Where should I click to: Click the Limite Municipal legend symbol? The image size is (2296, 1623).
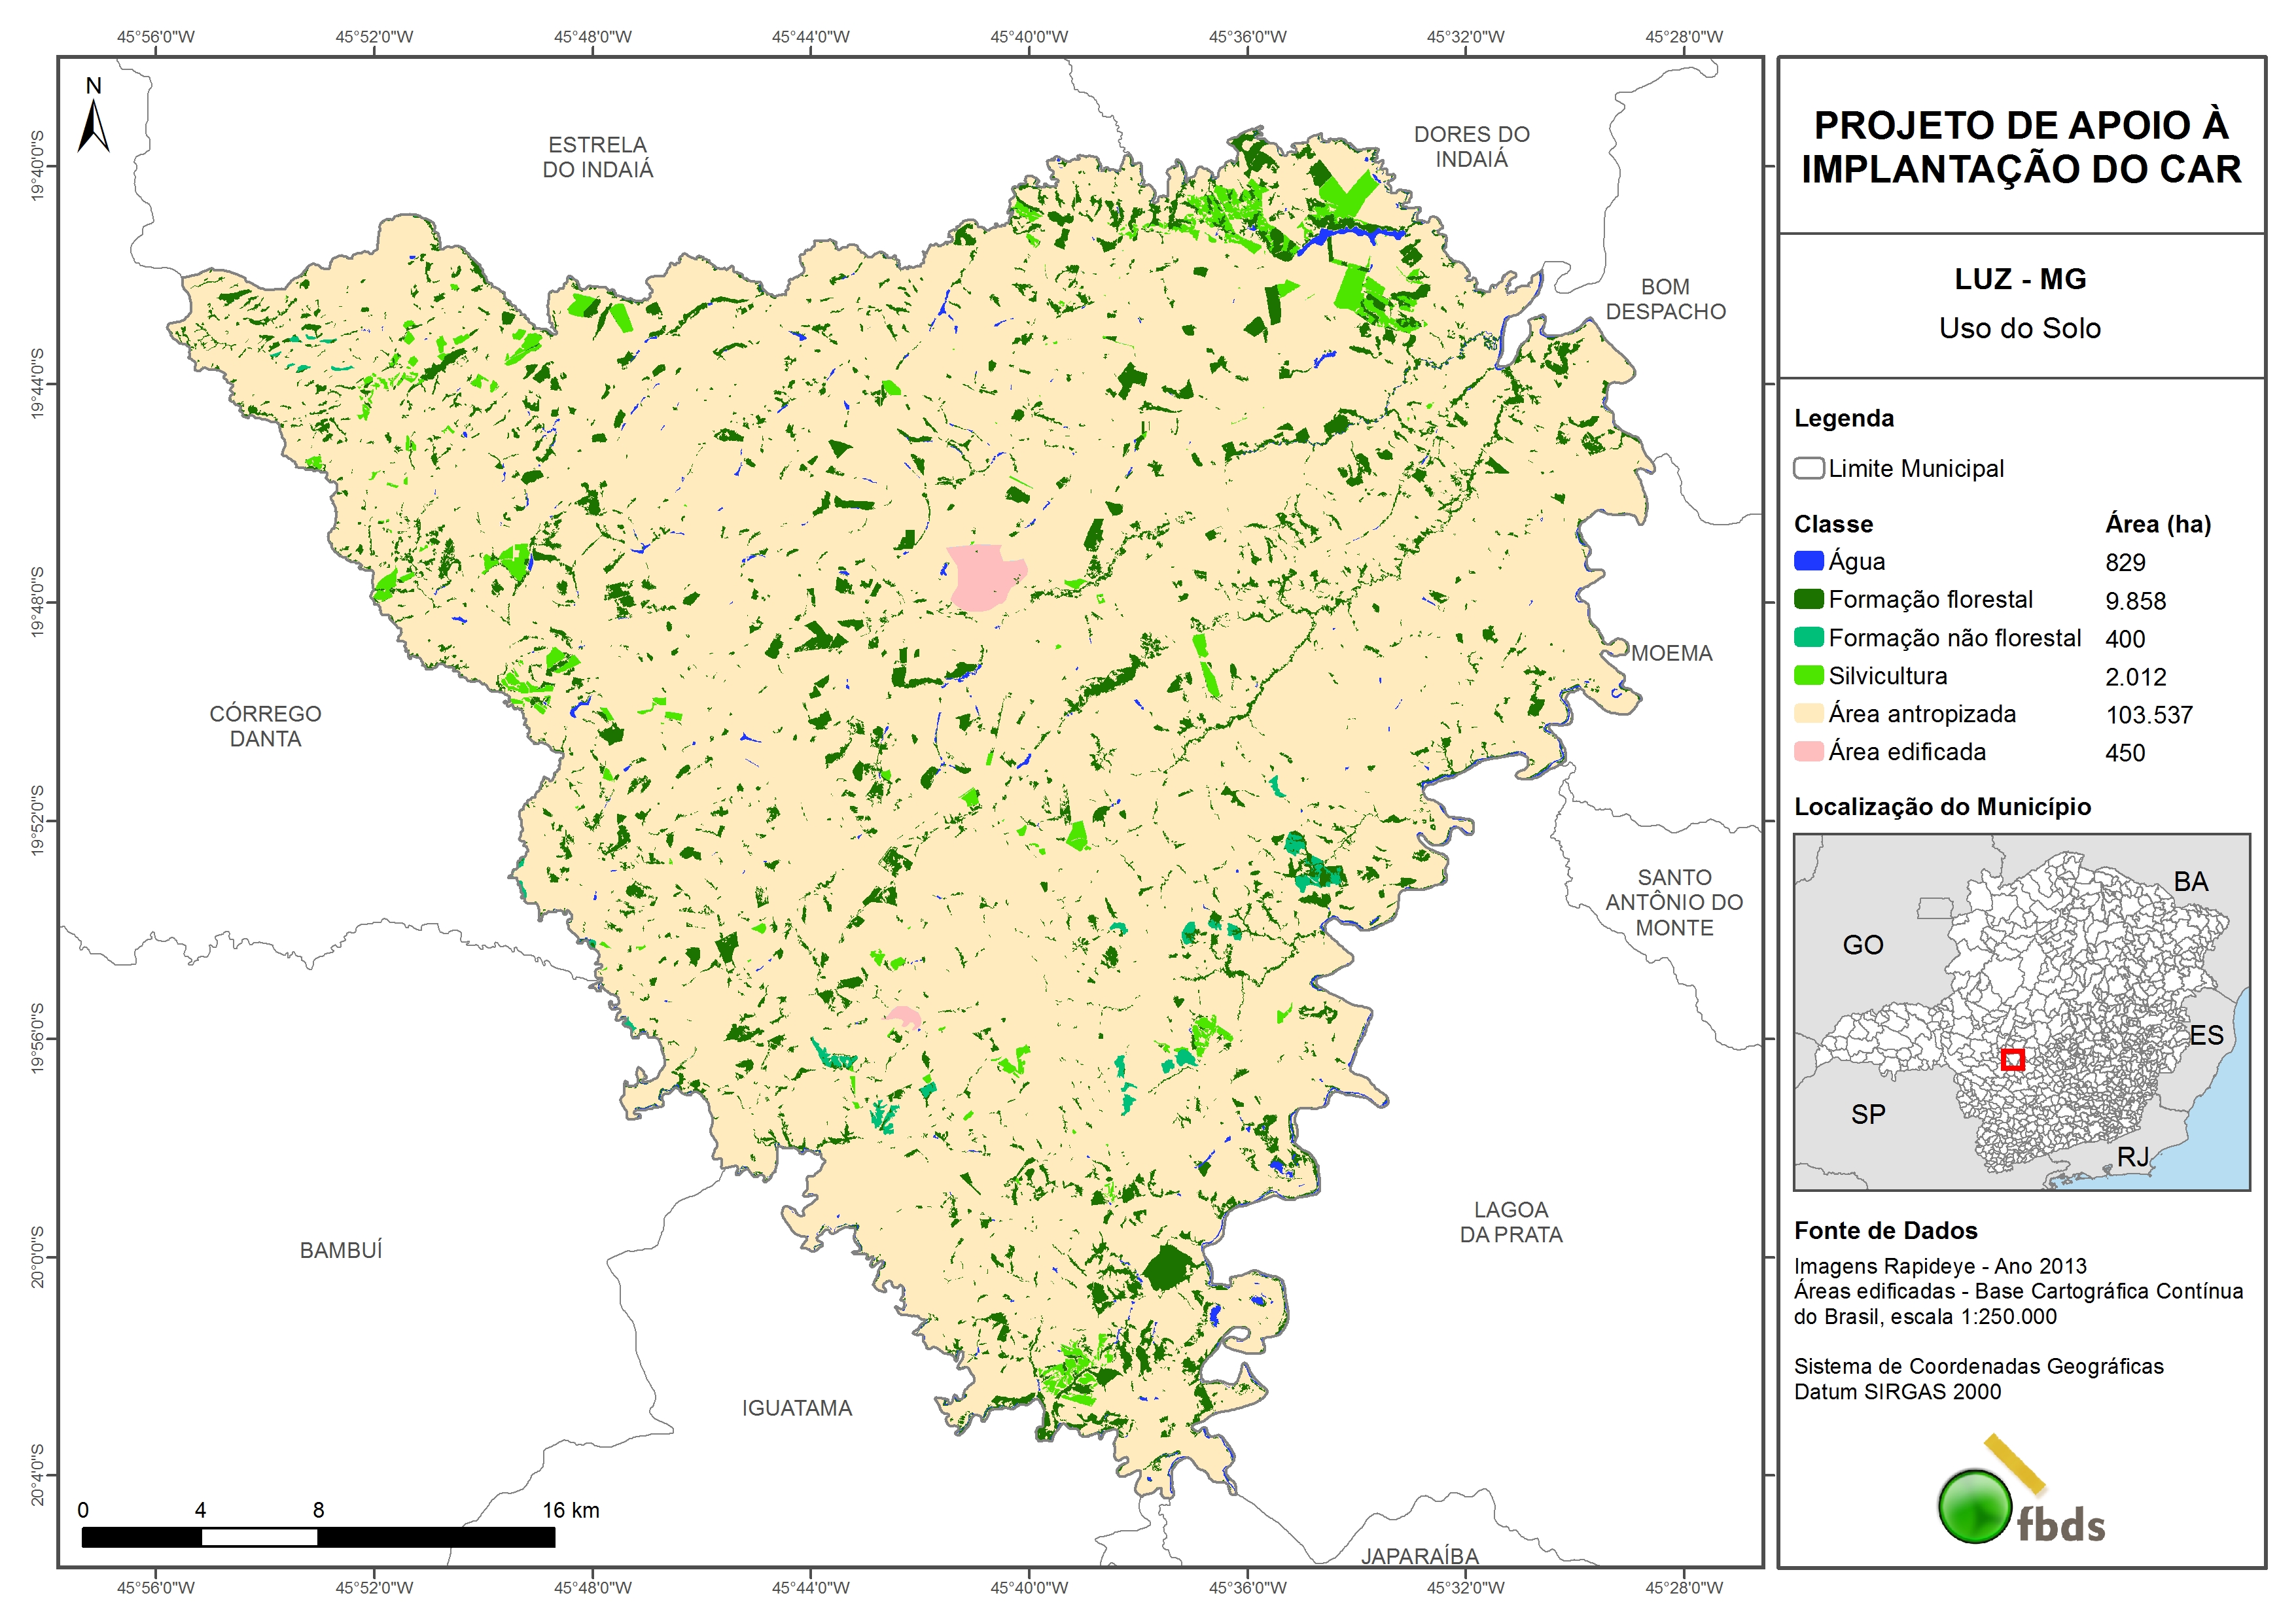click(1808, 468)
